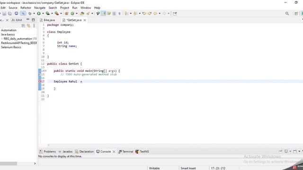Switch to the Javadoc tab
The image size is (303, 170).
[66, 152]
